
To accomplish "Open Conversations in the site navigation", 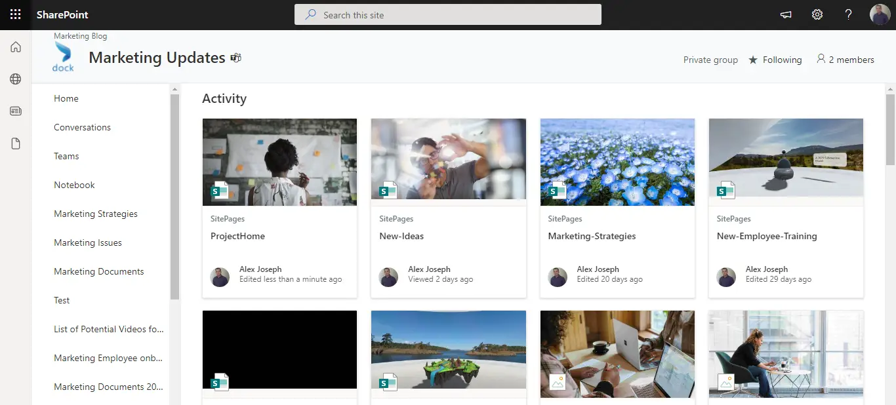I will coord(82,127).
